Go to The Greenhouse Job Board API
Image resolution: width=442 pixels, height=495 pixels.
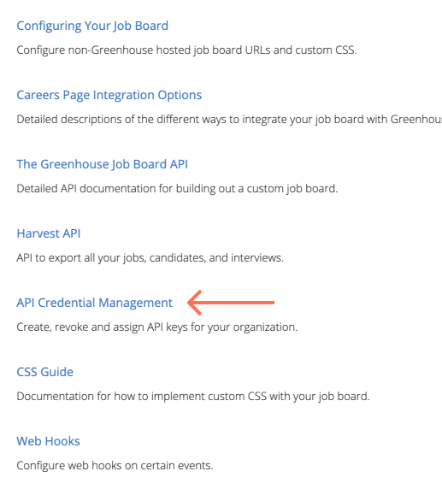pos(102,164)
